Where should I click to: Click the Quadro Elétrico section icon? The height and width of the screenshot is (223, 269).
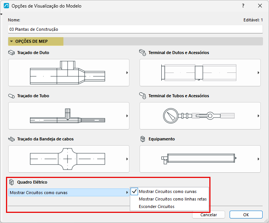coord(11,182)
